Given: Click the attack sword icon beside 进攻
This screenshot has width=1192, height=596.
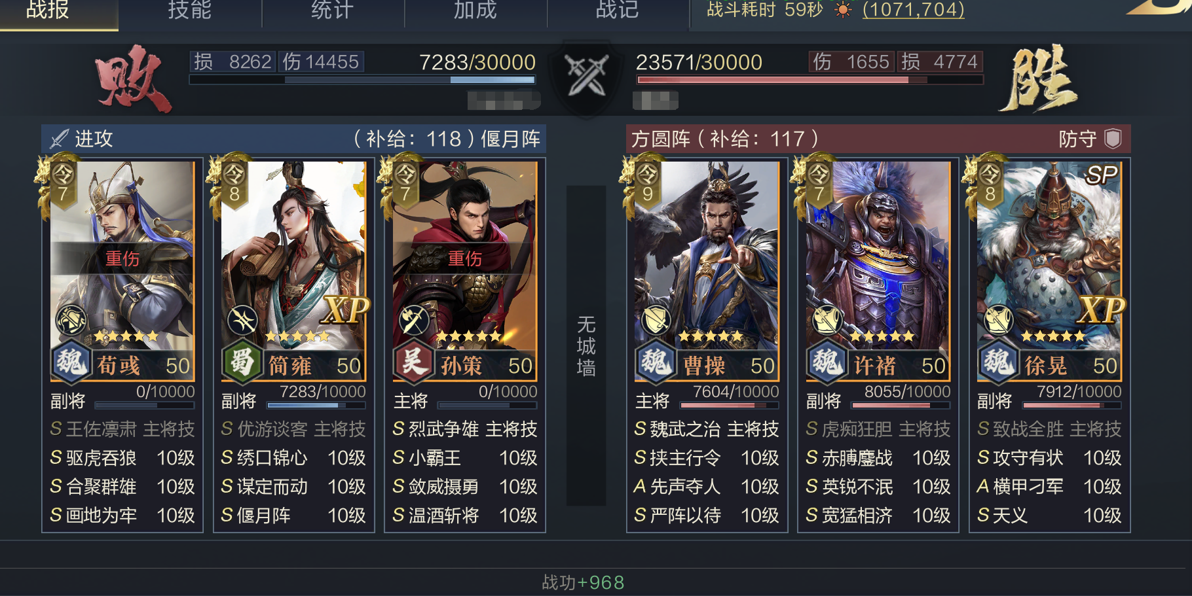Looking at the screenshot, I should 60,139.
